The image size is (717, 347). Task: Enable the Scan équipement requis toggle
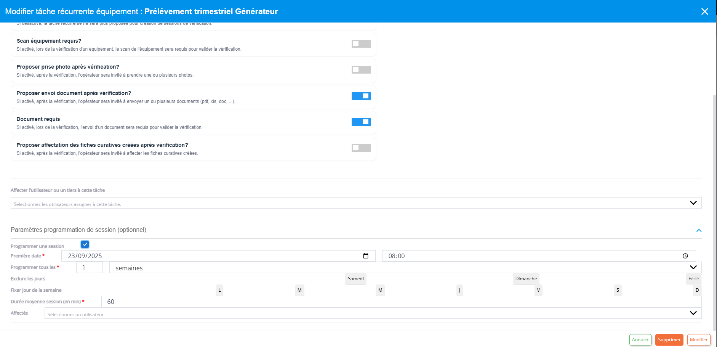pos(361,44)
